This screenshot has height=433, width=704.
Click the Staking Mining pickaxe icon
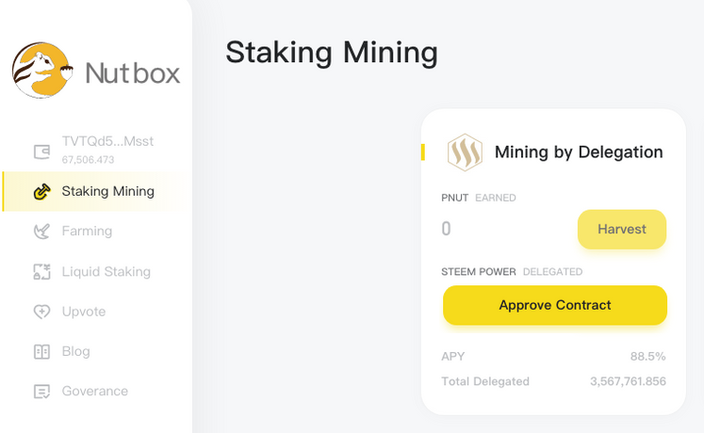[x=41, y=192]
